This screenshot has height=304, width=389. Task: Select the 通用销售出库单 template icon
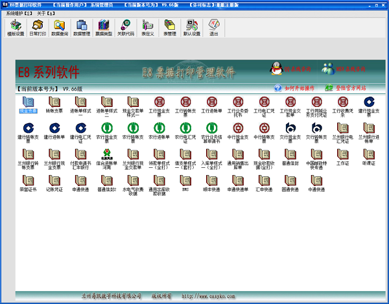tap(238, 159)
